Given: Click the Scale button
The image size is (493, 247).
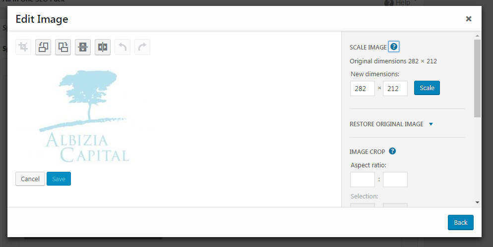Looking at the screenshot, I should 427,88.
